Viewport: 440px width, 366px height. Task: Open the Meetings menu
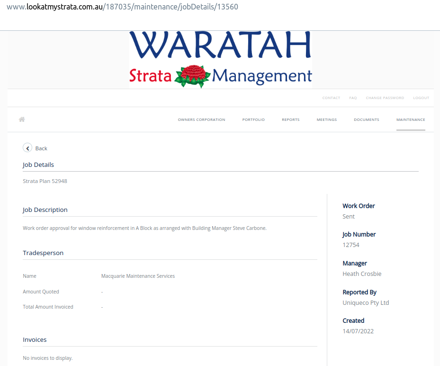coord(327,119)
